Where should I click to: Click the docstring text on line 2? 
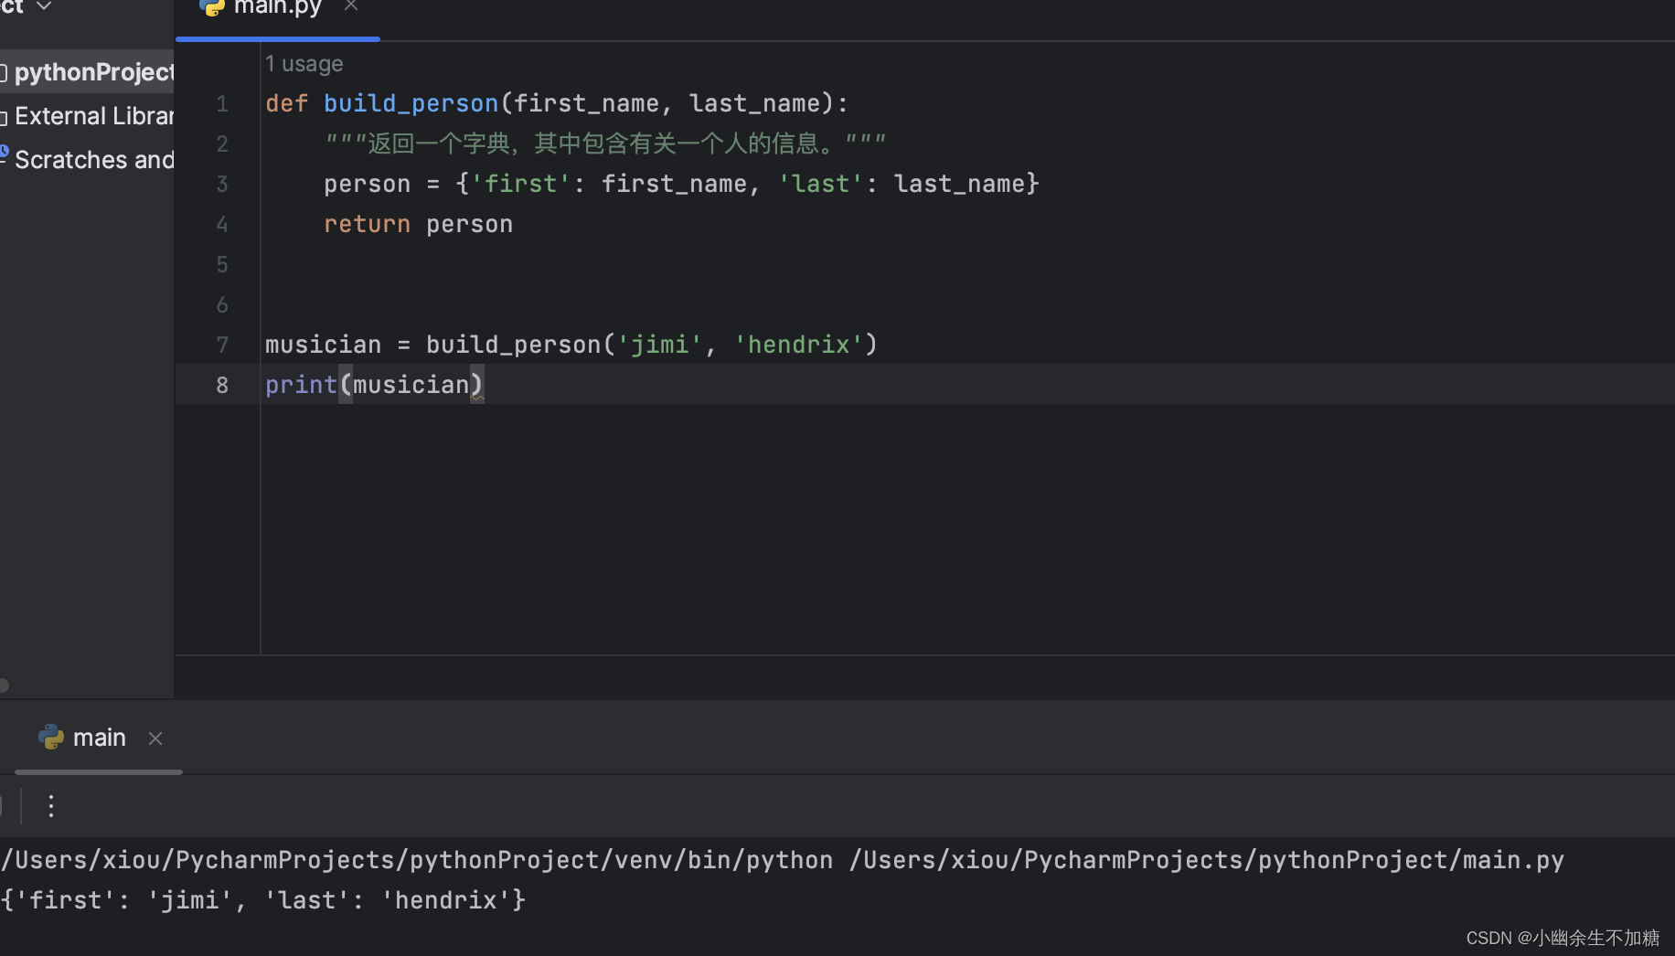pos(605,143)
